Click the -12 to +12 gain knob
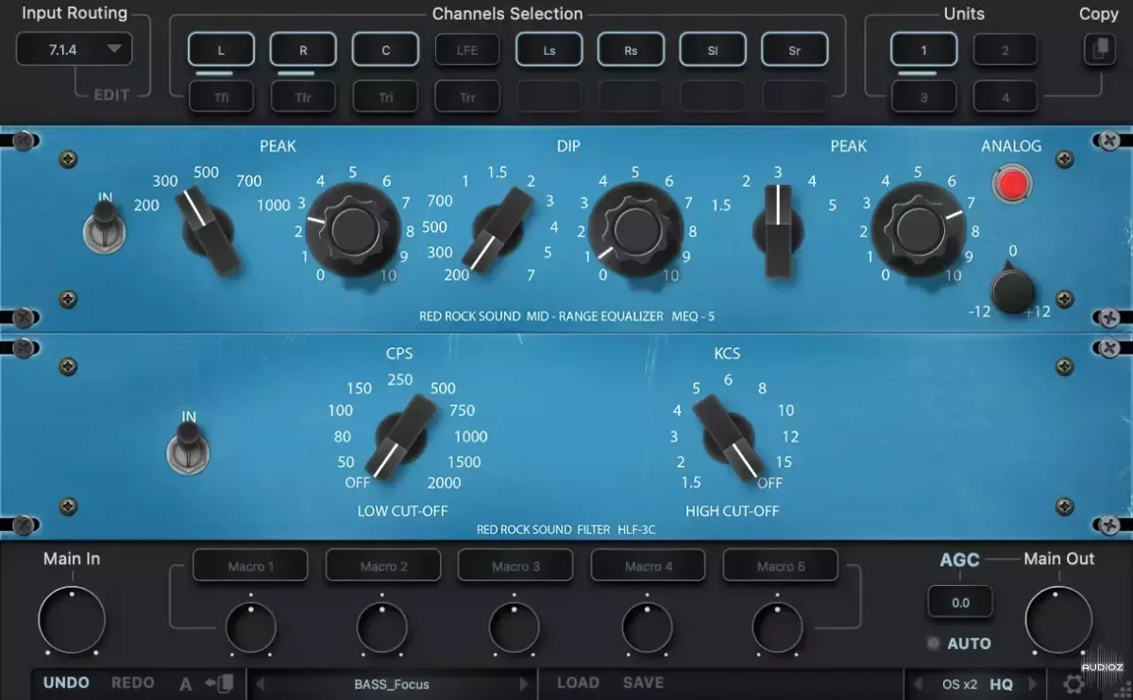Screen dimensions: 1133x700 click(x=1012, y=289)
